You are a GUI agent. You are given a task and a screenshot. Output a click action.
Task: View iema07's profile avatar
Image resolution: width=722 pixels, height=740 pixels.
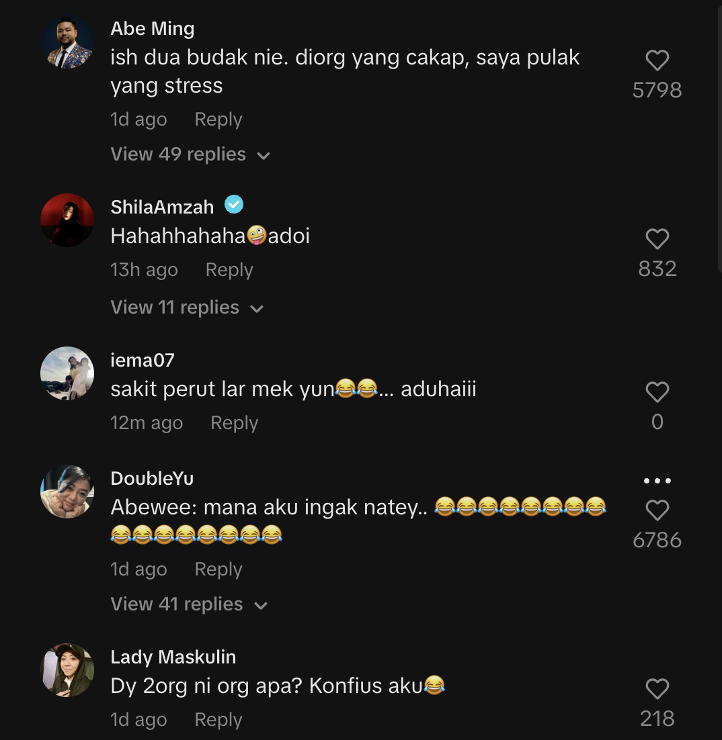click(x=67, y=373)
